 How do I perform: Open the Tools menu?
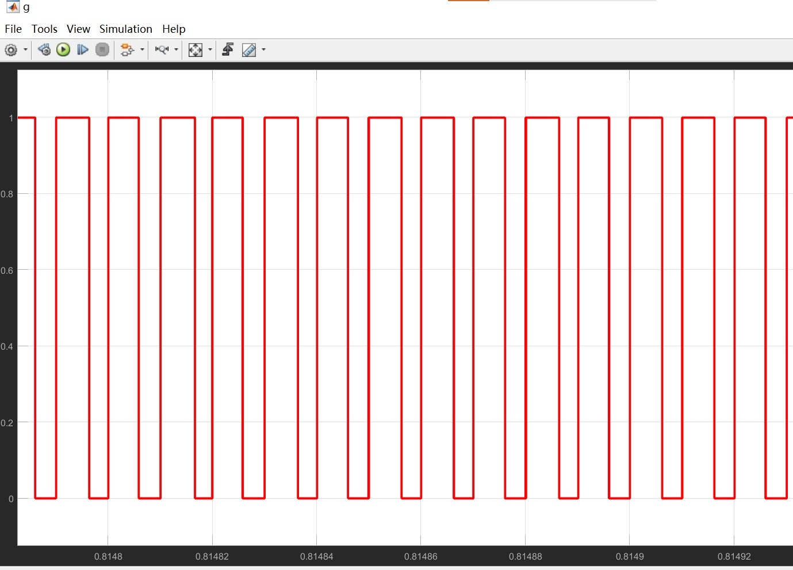click(44, 29)
